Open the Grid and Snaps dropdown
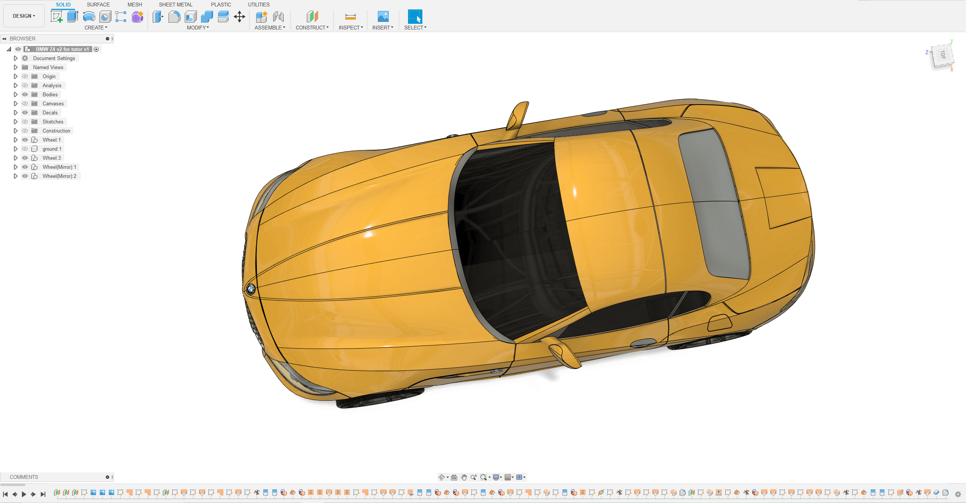This screenshot has width=966, height=503. pyautogui.click(x=509, y=477)
